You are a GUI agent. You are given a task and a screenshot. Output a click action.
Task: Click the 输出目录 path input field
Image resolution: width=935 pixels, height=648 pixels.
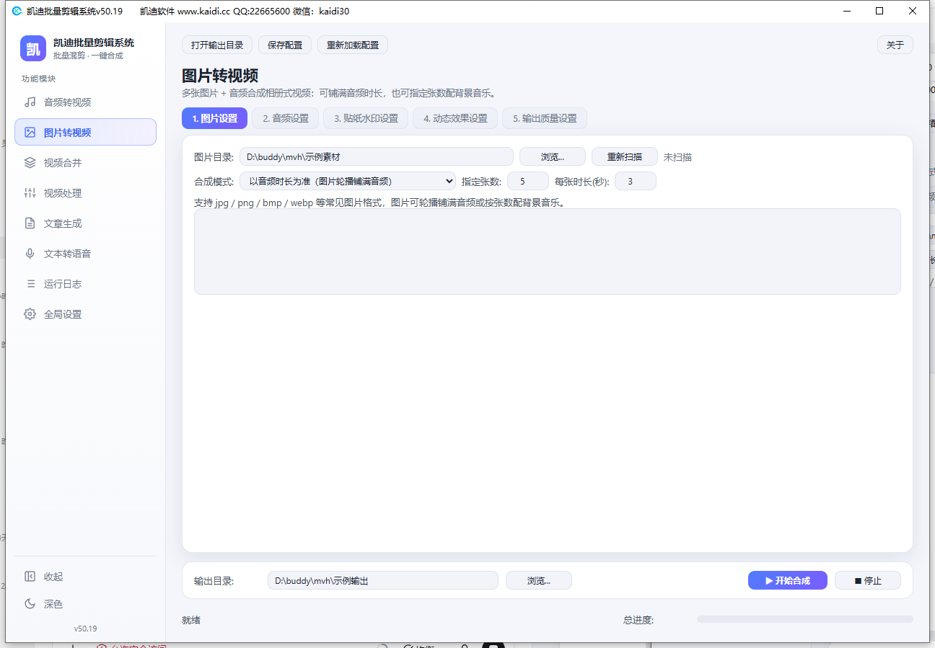coord(383,580)
